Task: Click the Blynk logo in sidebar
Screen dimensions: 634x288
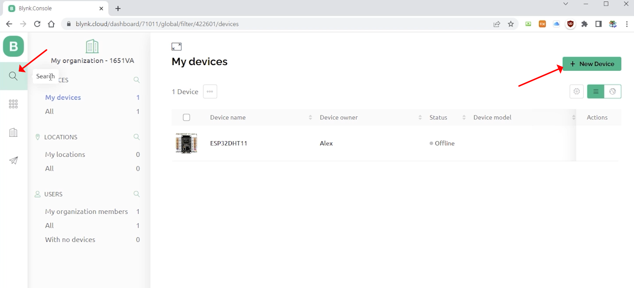Action: (x=13, y=47)
